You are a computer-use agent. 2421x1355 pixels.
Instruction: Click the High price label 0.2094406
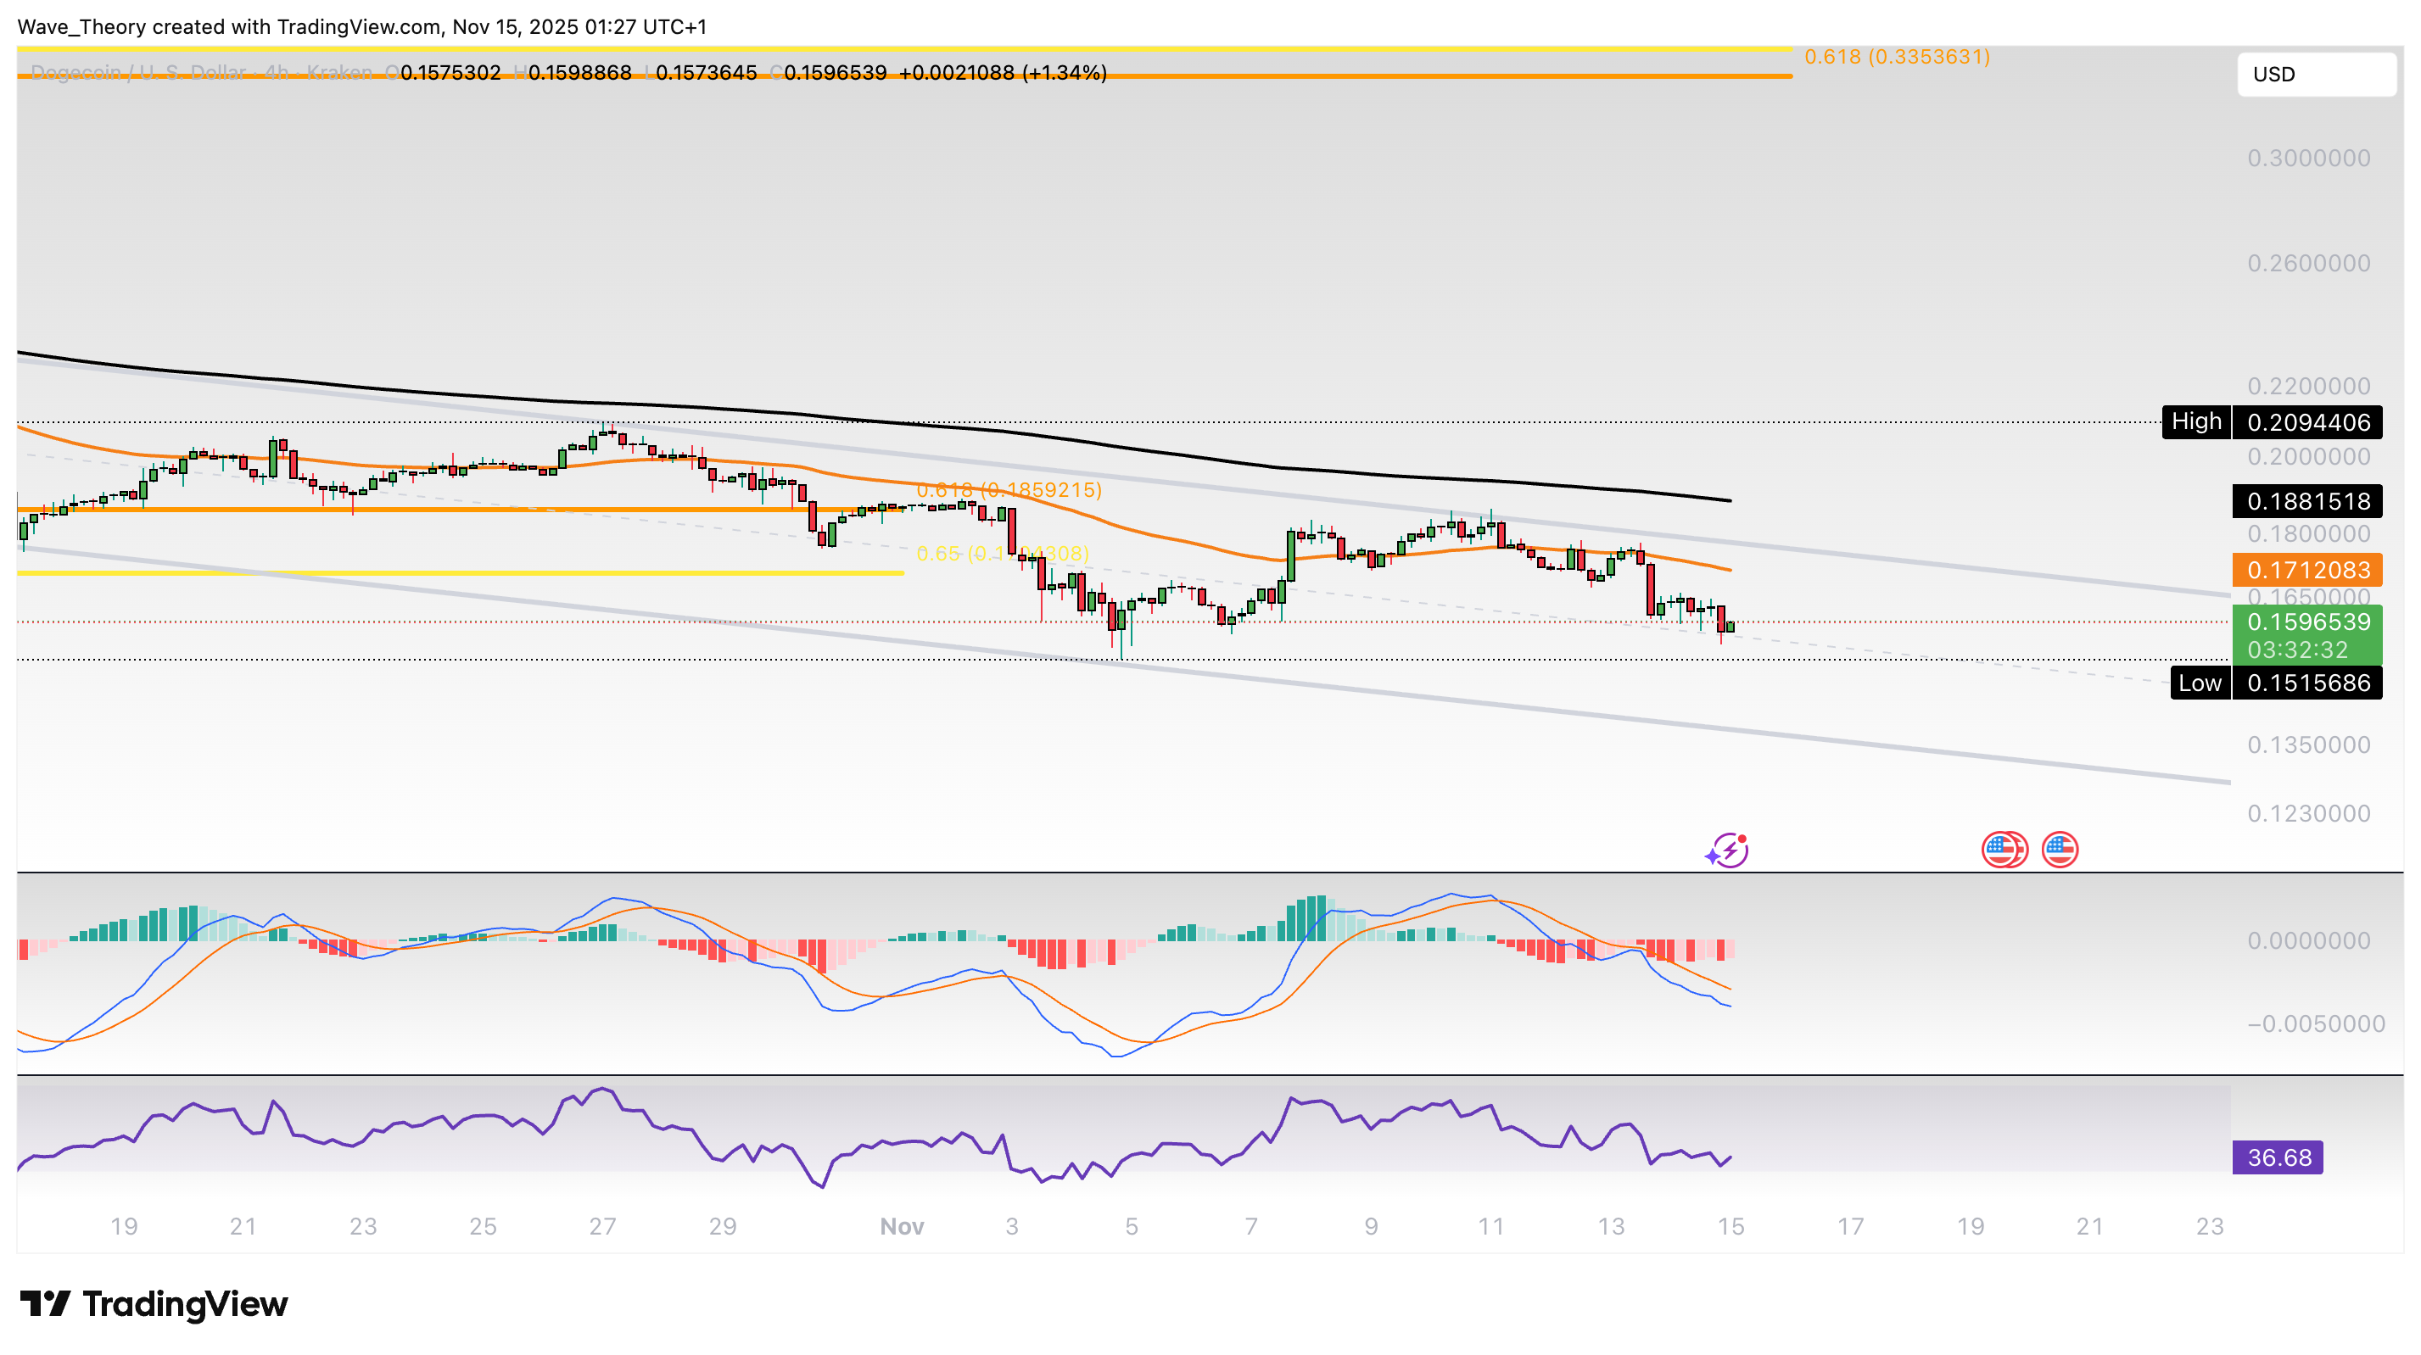[x=2308, y=422]
